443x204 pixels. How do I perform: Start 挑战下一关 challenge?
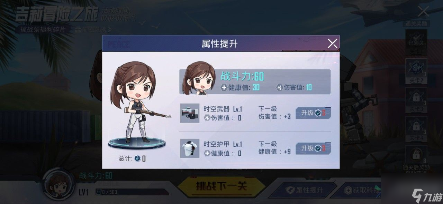pos(221,186)
